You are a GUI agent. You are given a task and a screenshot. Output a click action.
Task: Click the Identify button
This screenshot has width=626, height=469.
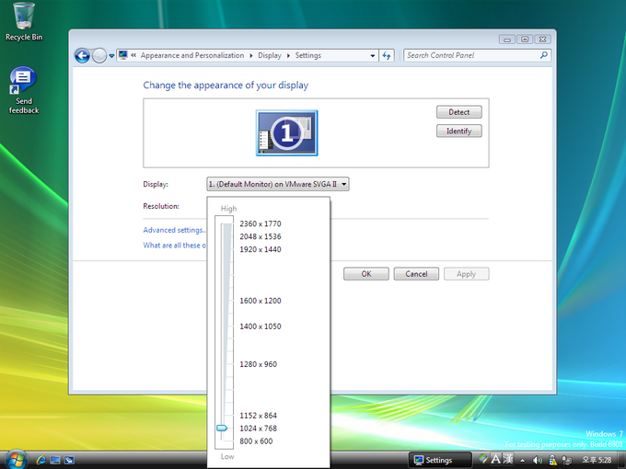[459, 131]
